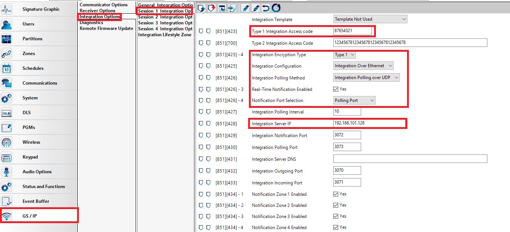
Task: Toggle Notification Zone 1 Enabled checkbox
Action: 336,194
